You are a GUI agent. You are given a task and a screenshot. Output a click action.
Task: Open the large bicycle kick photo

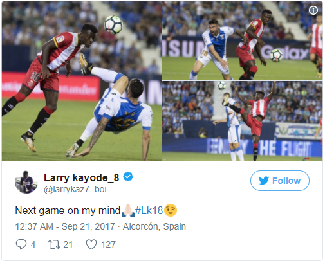tap(82, 81)
